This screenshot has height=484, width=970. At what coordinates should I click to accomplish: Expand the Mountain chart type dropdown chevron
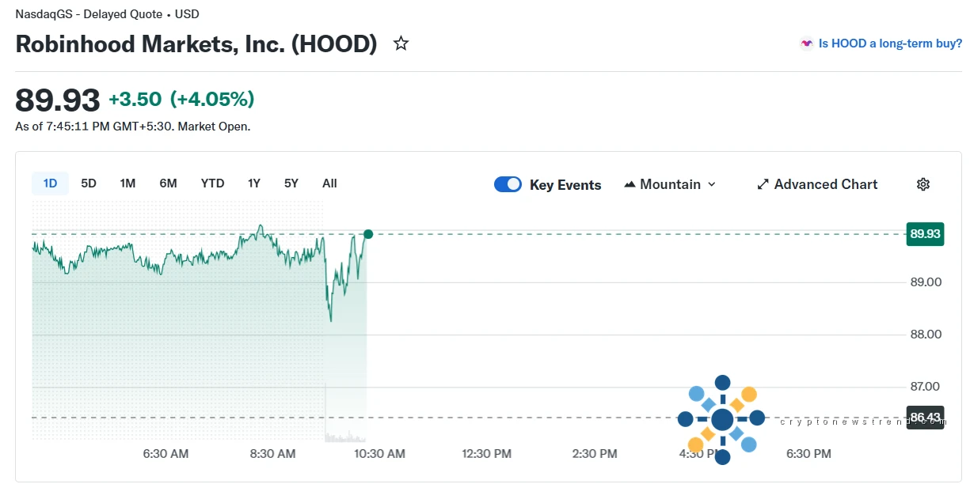711,184
